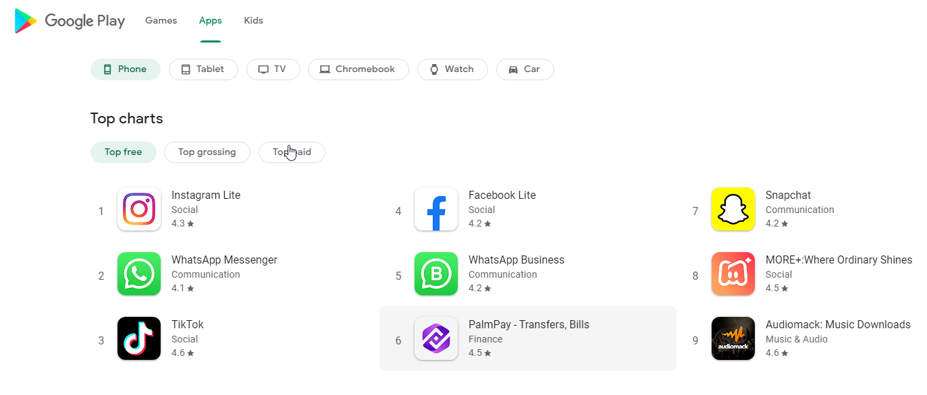Show the Top grossing chart
The height and width of the screenshot is (395, 927).
pyautogui.click(x=207, y=152)
